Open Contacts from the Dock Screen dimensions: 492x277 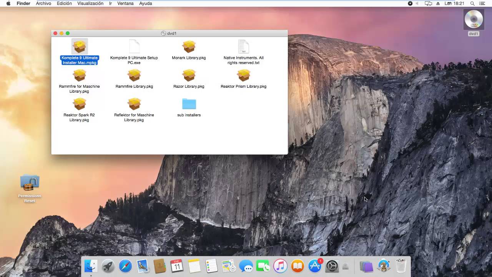pyautogui.click(x=160, y=265)
